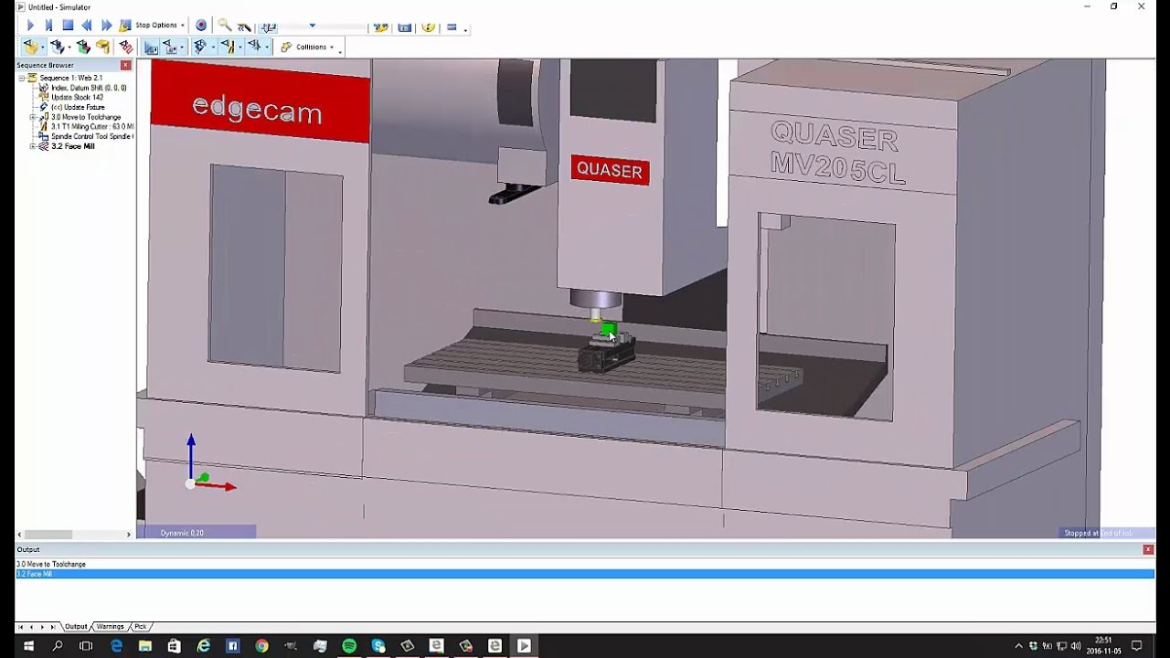This screenshot has width=1170, height=658.
Task: Click the yellow-marked view icon
Action: point(228,47)
